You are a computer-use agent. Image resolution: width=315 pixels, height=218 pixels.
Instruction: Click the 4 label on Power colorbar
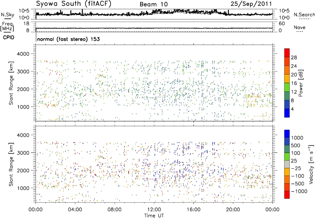[292, 109]
